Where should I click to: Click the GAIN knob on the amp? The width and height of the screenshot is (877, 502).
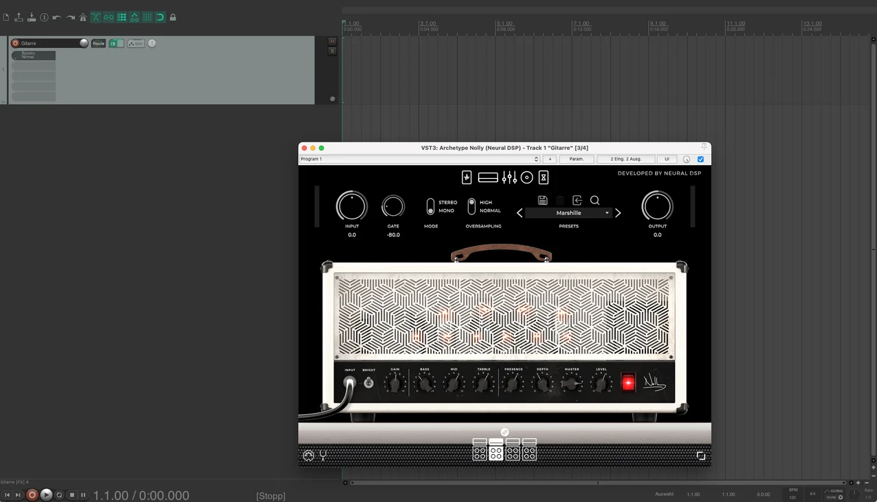[x=395, y=384]
